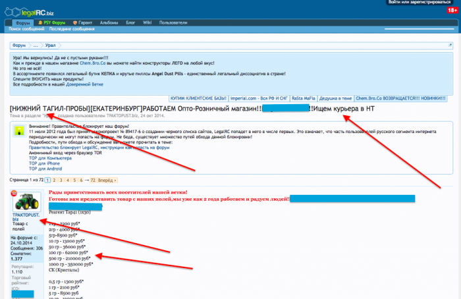Image resolution: width=461 pixels, height=299 pixels.
Task: Jump to last page 72
Action: pos(93,179)
